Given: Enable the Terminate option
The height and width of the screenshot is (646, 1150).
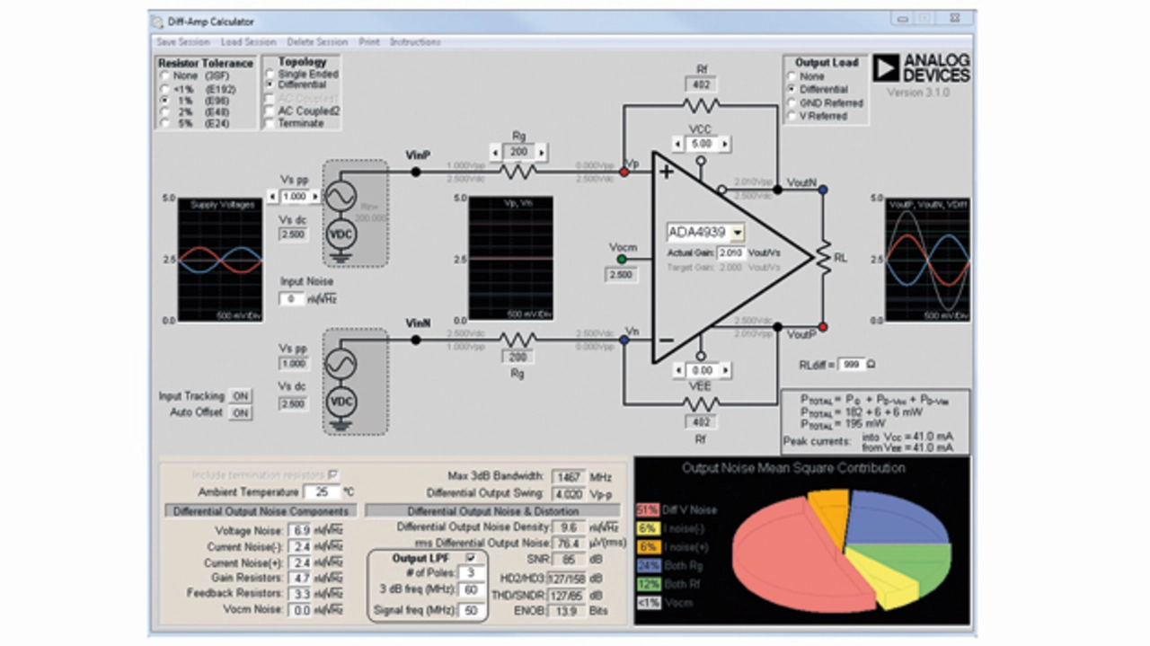Looking at the screenshot, I should click(x=270, y=123).
